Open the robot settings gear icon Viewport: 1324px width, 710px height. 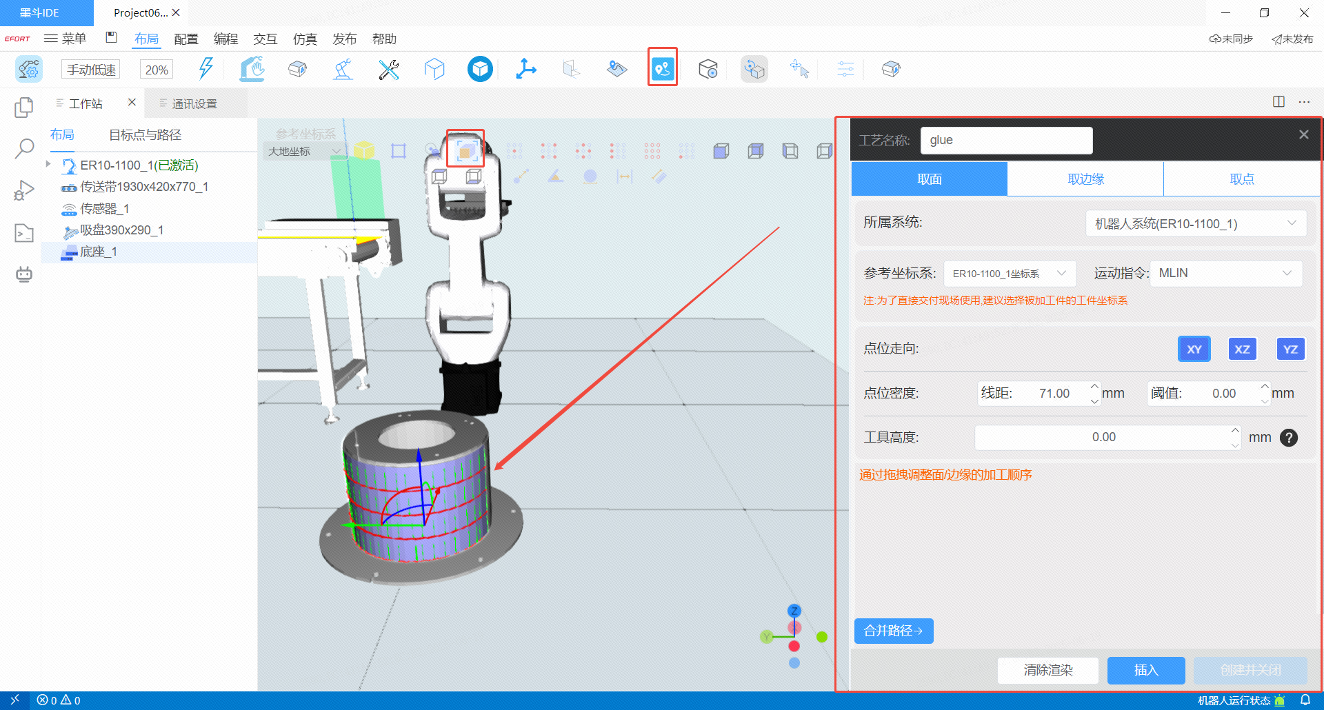click(29, 69)
